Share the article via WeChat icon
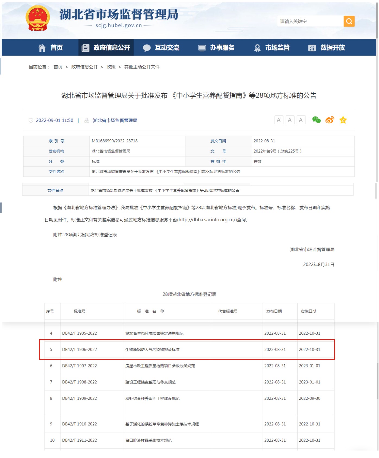 pos(316,120)
